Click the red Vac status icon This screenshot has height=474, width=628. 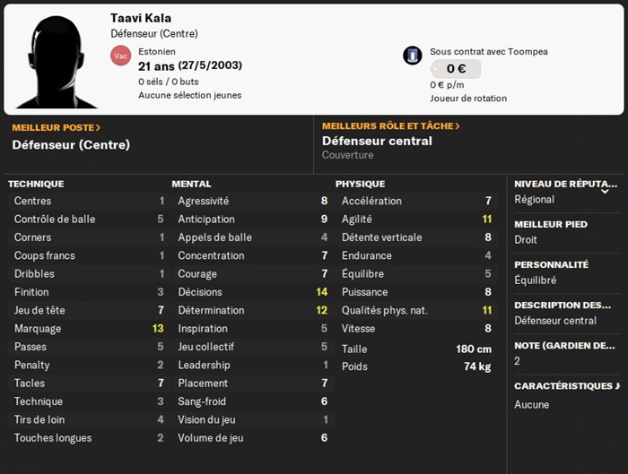click(x=120, y=56)
